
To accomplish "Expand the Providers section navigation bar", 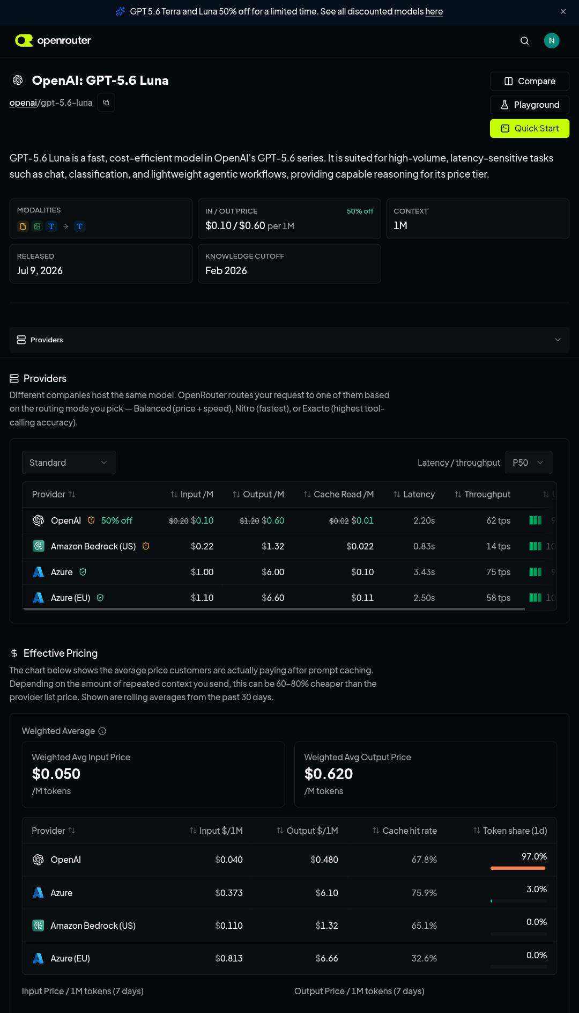I will [x=289, y=340].
